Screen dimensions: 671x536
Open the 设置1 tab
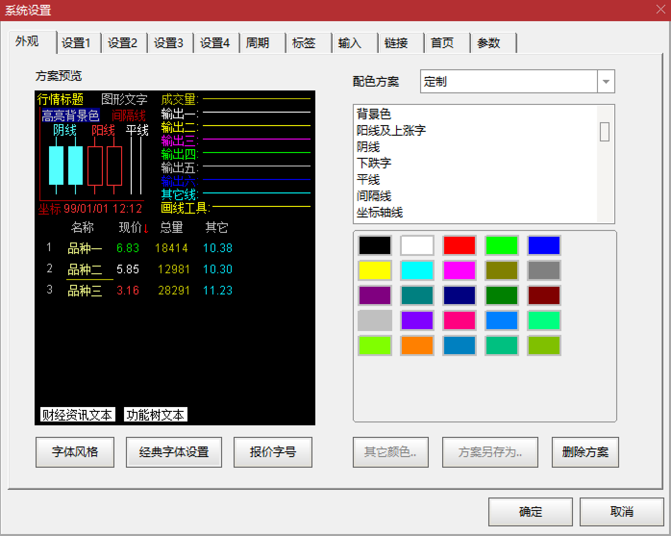78,43
